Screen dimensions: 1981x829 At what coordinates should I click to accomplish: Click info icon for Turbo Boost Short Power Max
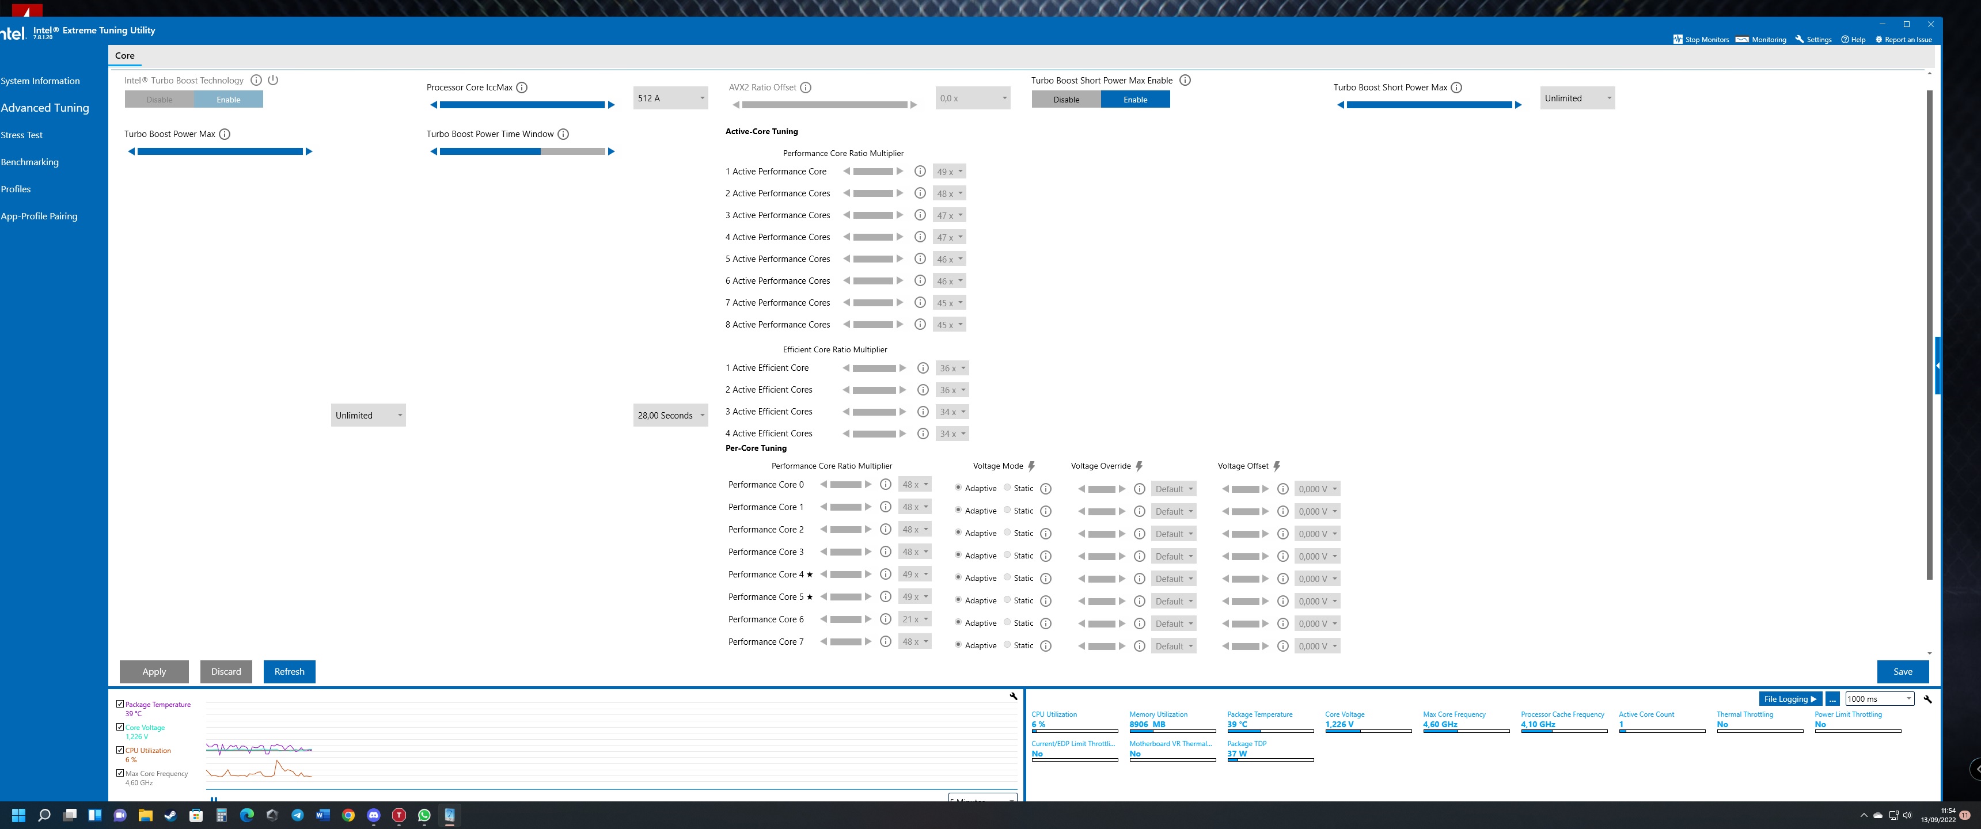pos(1456,88)
